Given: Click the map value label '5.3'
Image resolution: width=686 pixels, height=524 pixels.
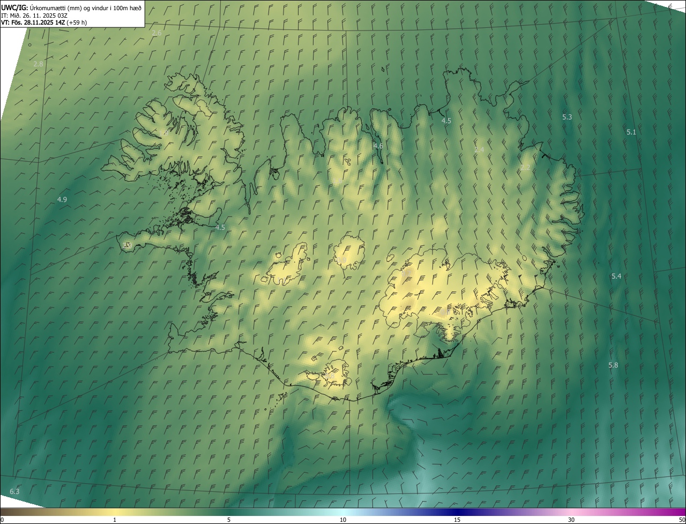Looking at the screenshot, I should (567, 117).
